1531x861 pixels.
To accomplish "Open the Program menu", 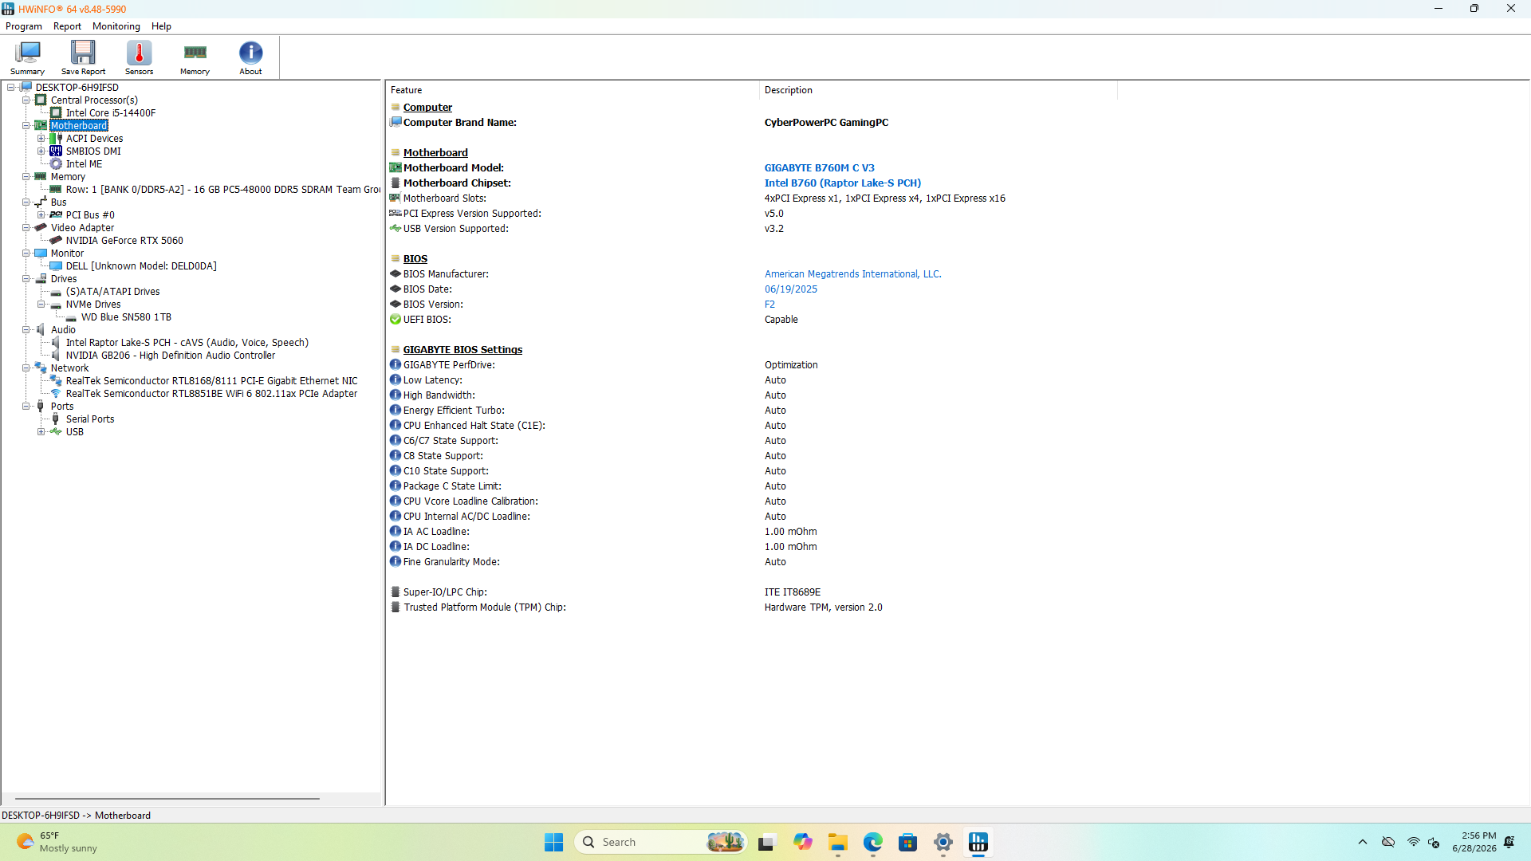I will point(24,26).
